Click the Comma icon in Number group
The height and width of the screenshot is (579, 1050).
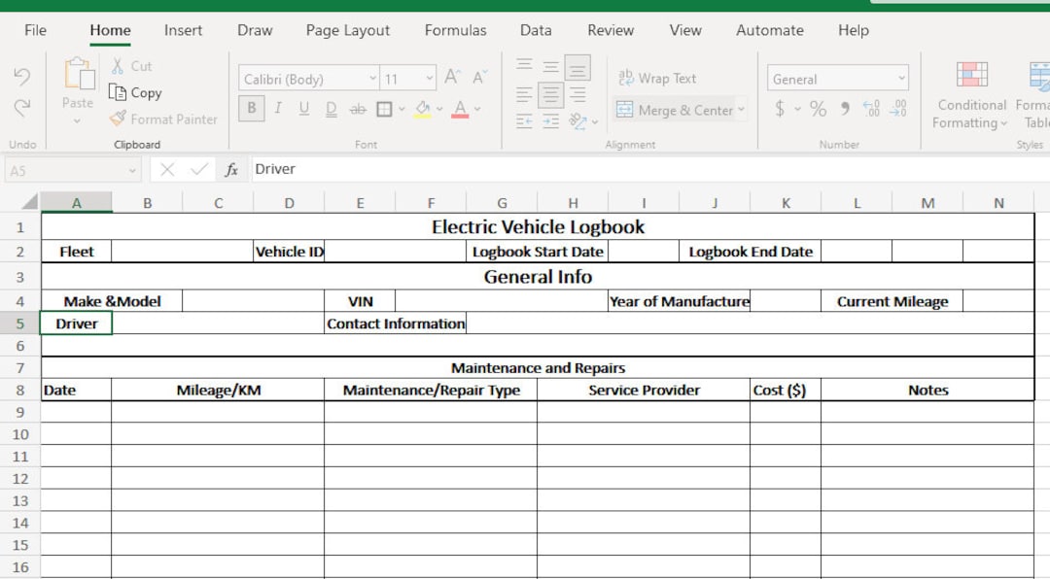pos(846,109)
